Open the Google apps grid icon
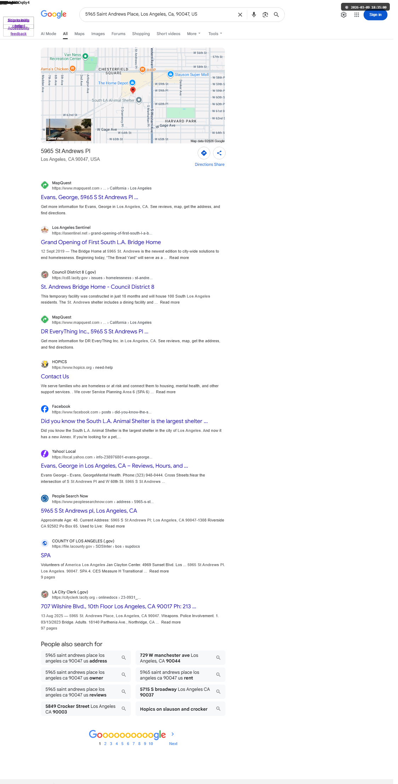The height and width of the screenshot is (784, 398). click(357, 15)
